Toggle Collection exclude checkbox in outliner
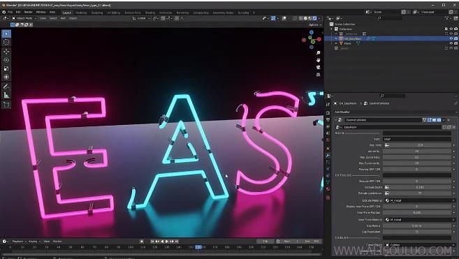The width and height of the screenshot is (459, 259). coord(446,29)
